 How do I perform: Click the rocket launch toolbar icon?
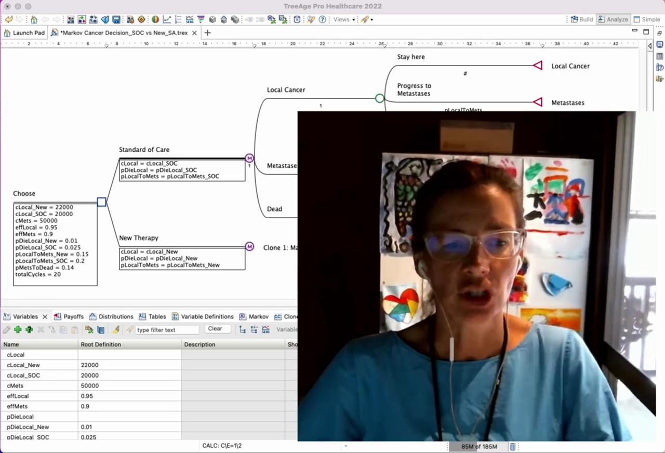point(365,20)
